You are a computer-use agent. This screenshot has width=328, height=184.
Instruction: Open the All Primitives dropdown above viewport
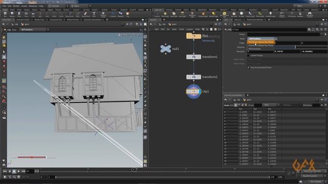click(x=34, y=30)
